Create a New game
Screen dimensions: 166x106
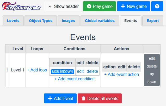133,6
